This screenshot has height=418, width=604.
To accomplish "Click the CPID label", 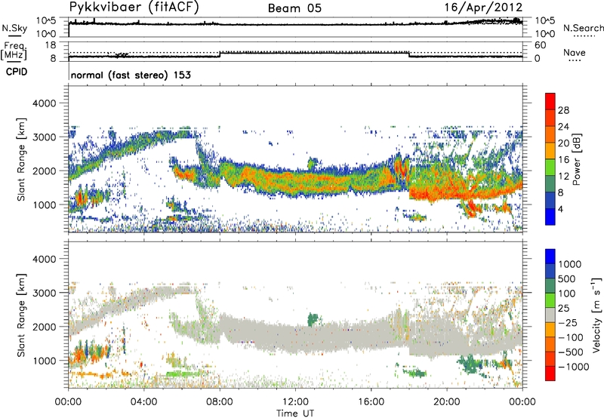I will (x=17, y=72).
